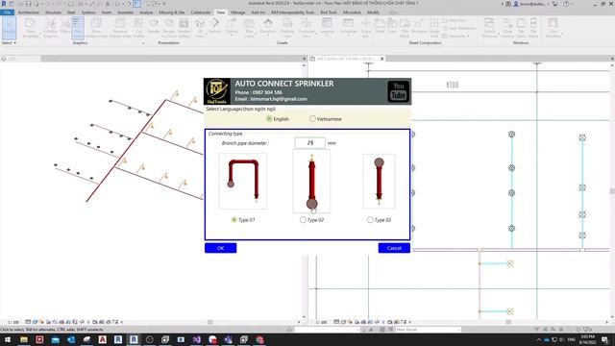The width and height of the screenshot is (615, 346).
Task: Open the Add-Ins ribbon tab
Action: click(x=258, y=12)
